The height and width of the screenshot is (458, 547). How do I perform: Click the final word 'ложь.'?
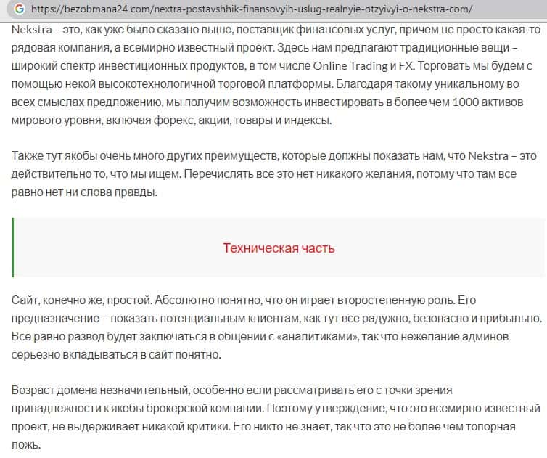coord(26,445)
